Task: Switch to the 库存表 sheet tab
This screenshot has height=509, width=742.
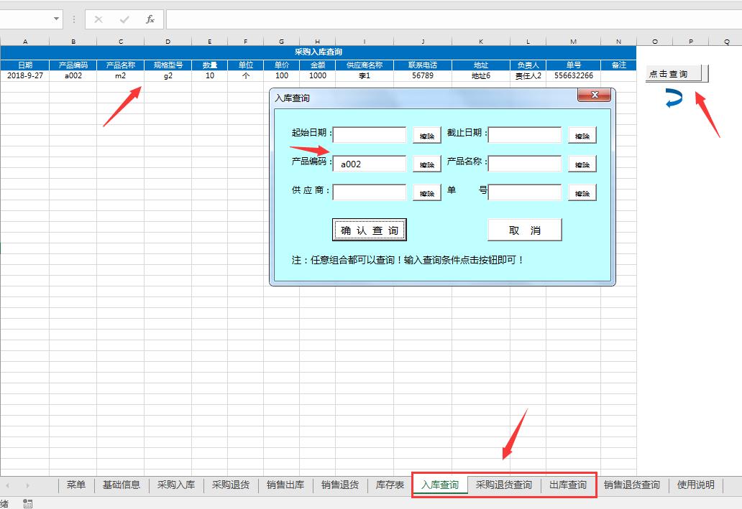Action: 389,485
